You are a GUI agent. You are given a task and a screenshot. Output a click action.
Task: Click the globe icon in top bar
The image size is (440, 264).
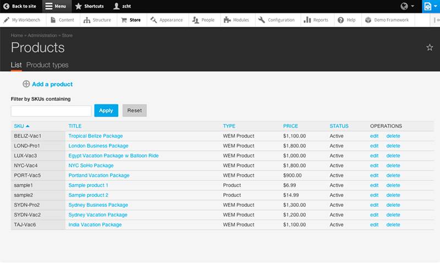tap(404, 6)
